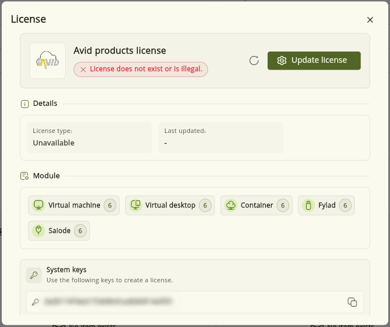The image size is (390, 327).
Task: Click the 'Container' module label
Action: tap(257, 205)
